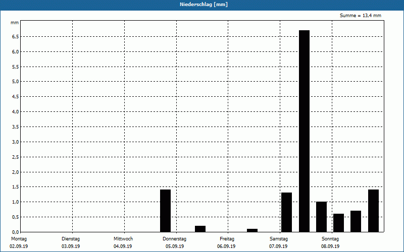
Task: Click the "Niederschlag [mm]" chart title
Action: click(204, 5)
